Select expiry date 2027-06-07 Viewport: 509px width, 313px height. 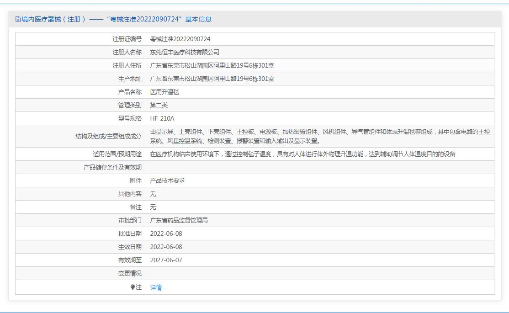(166, 260)
